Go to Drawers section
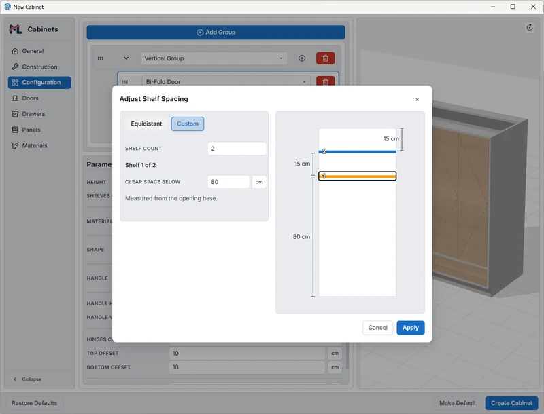Viewport: 544px width, 414px height. 39,114
